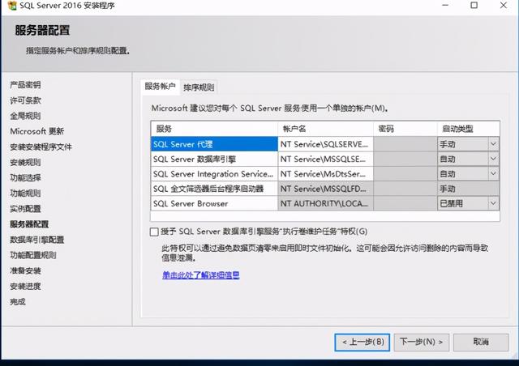Click 功能配置规则 step in sidebar
Screen dimensions: 519x366
coord(33,255)
